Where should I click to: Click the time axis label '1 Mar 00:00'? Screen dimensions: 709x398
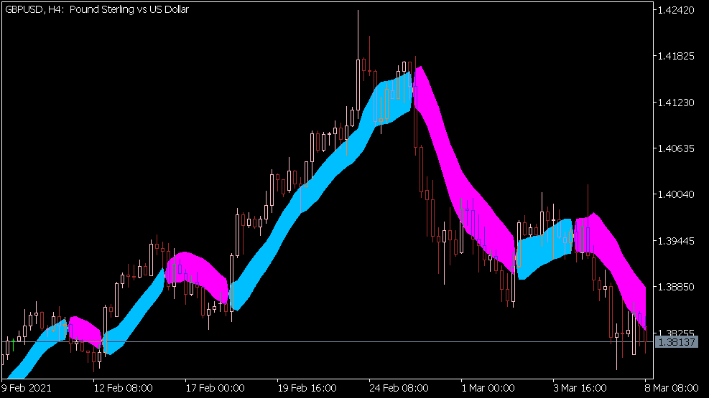pyautogui.click(x=488, y=388)
